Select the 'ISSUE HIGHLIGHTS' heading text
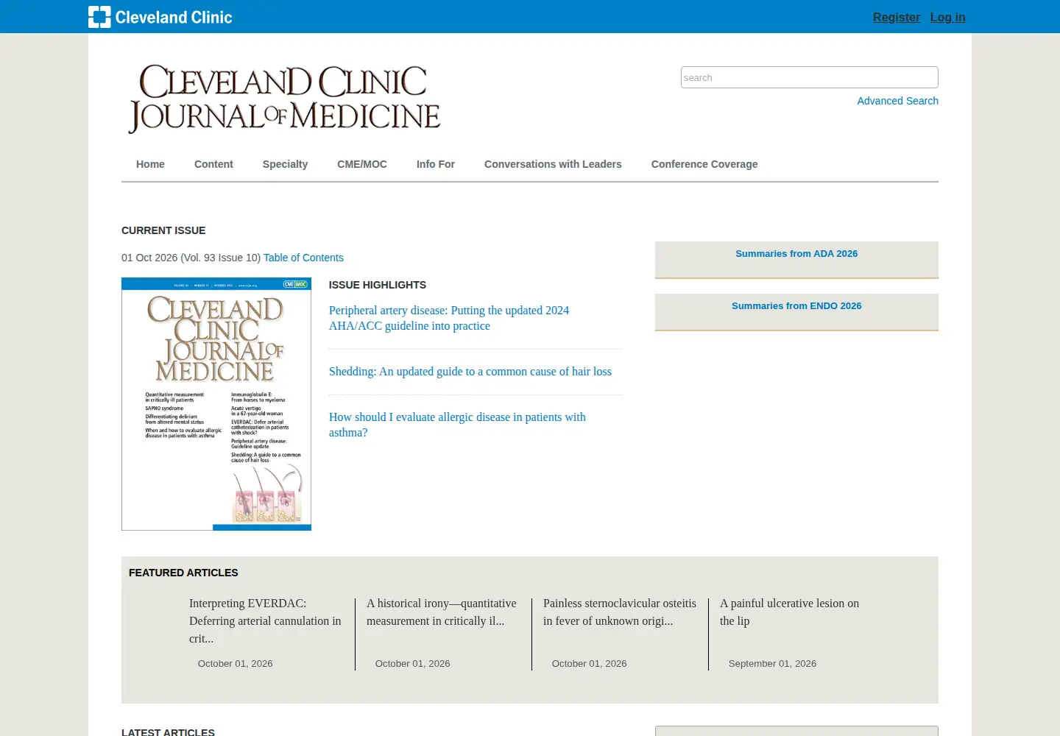The width and height of the screenshot is (1060, 736). click(x=378, y=285)
